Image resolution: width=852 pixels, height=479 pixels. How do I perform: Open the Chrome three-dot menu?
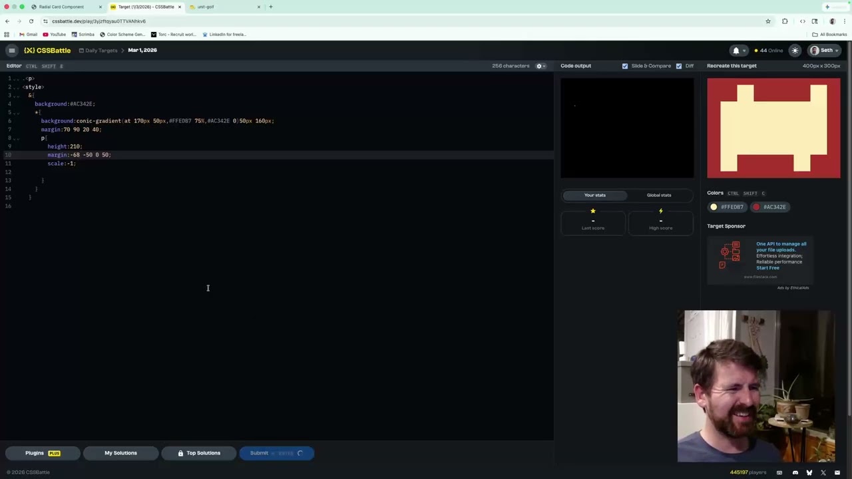pyautogui.click(x=845, y=21)
